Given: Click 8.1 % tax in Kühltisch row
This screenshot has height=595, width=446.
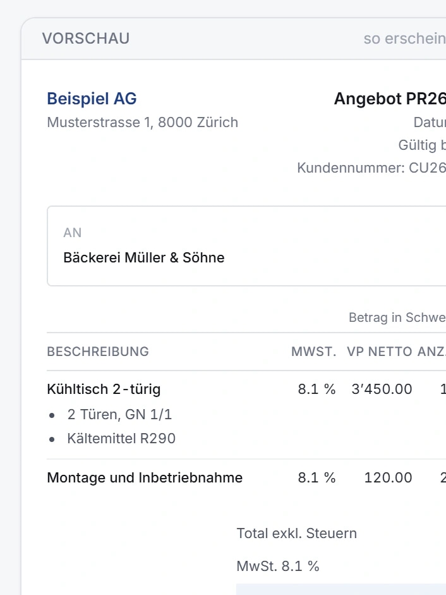Looking at the screenshot, I should [316, 389].
